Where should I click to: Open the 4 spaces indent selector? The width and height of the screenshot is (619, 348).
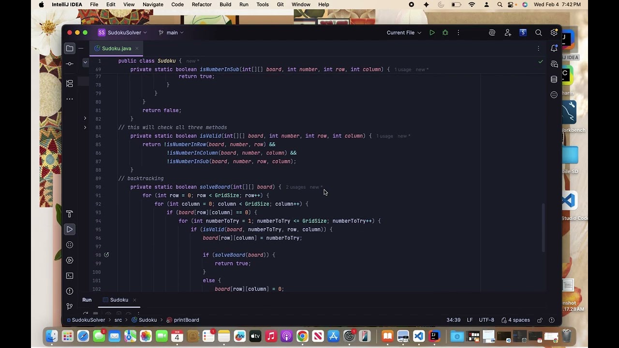(516, 320)
